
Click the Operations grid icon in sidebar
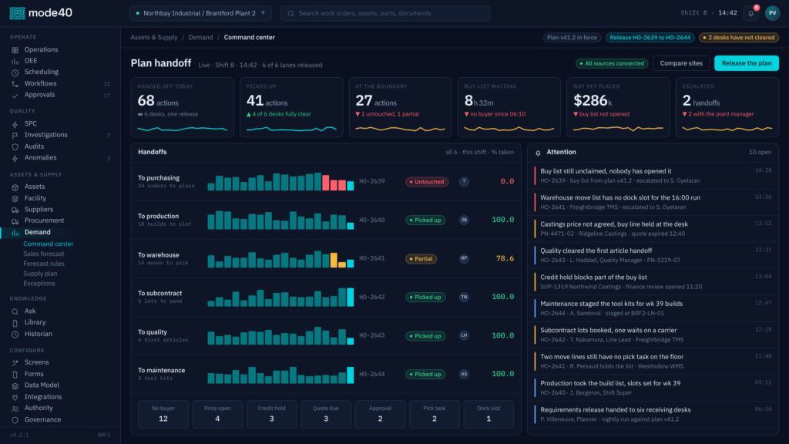(15, 50)
